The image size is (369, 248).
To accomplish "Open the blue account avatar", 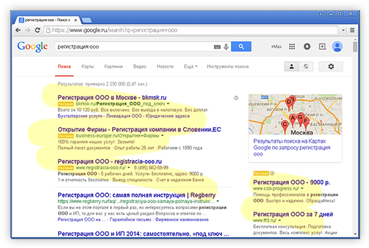I will point(337,46).
